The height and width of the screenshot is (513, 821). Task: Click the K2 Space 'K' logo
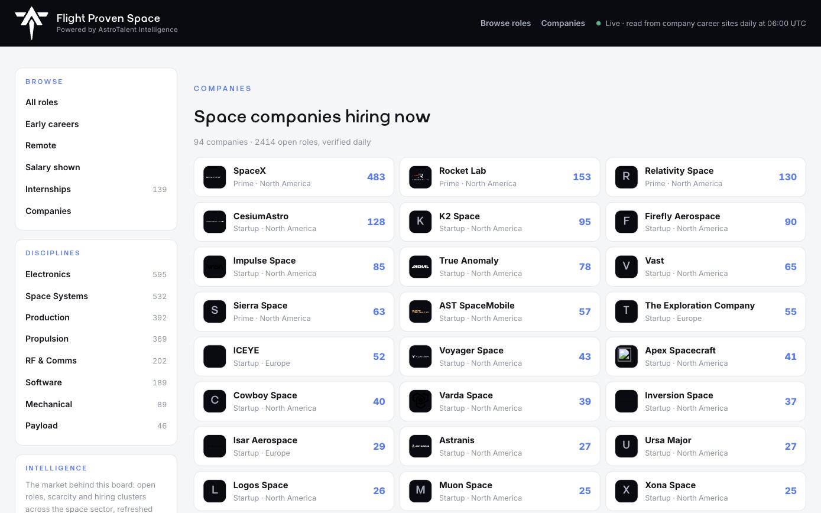pos(420,222)
